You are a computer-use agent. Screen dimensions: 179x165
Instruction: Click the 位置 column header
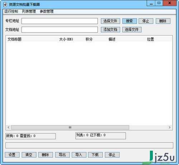click(150, 39)
